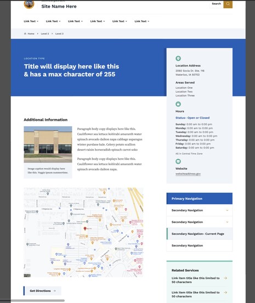Click the red marker pin on the map
Screen dimensions: 255x303
[x=85, y=228]
